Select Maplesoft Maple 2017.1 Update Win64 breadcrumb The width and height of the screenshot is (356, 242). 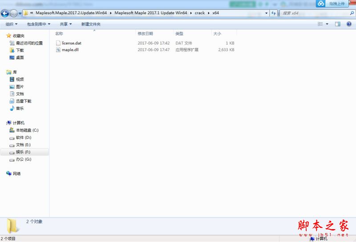[x=151, y=13]
